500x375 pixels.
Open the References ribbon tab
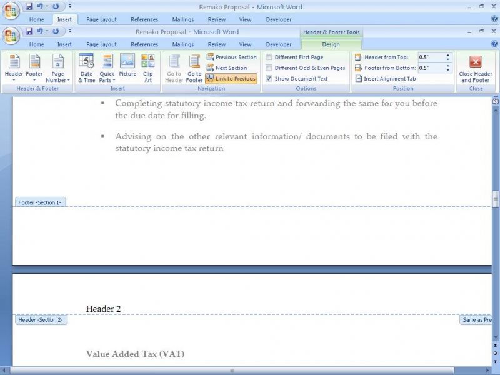coord(144,44)
